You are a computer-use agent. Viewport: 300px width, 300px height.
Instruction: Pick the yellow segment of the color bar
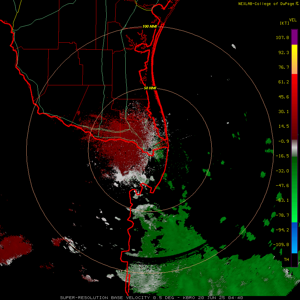point(294,52)
